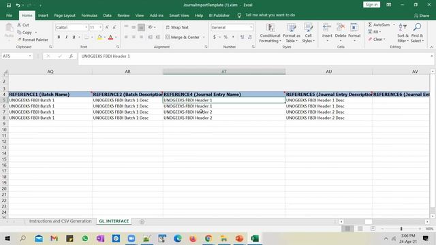The width and height of the screenshot is (436, 245).
Task: Open the font size dropdown
Action: click(100, 27)
